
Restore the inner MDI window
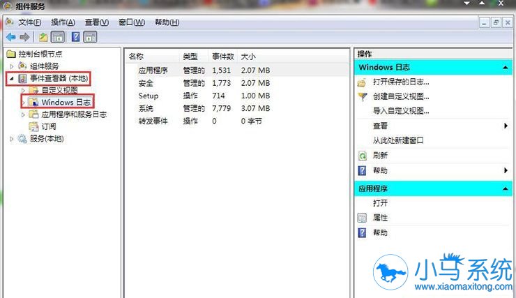coord(496,22)
